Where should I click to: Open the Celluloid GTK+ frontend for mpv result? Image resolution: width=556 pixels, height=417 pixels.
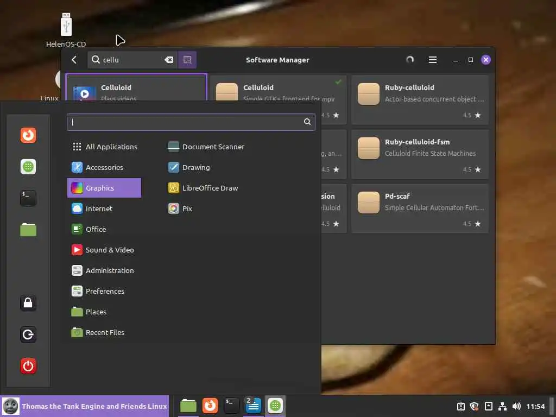pos(279,99)
